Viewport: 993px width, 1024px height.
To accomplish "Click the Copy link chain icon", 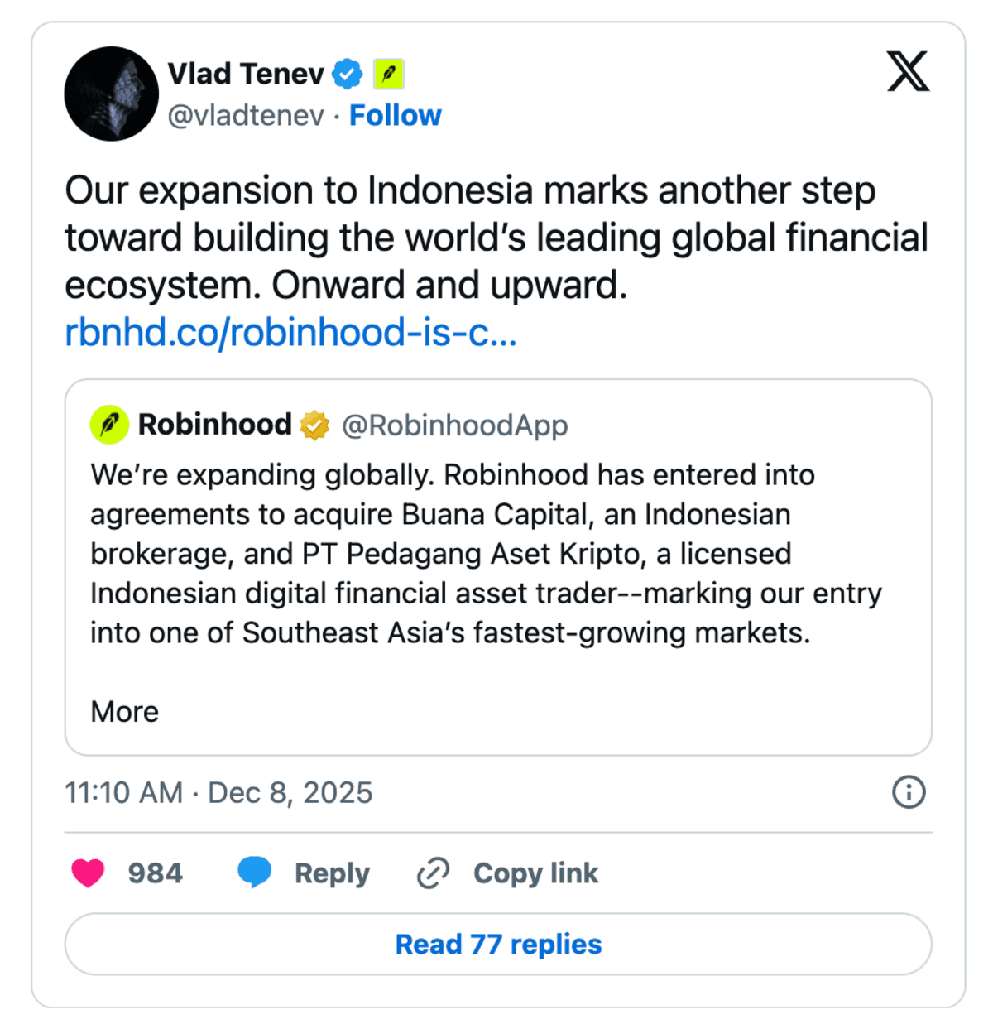I will pos(432,873).
